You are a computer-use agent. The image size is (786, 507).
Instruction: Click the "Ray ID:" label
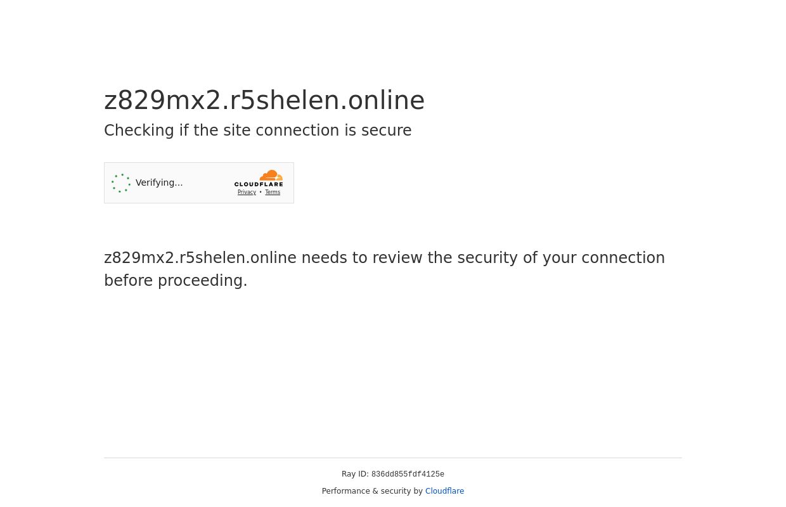tap(355, 474)
